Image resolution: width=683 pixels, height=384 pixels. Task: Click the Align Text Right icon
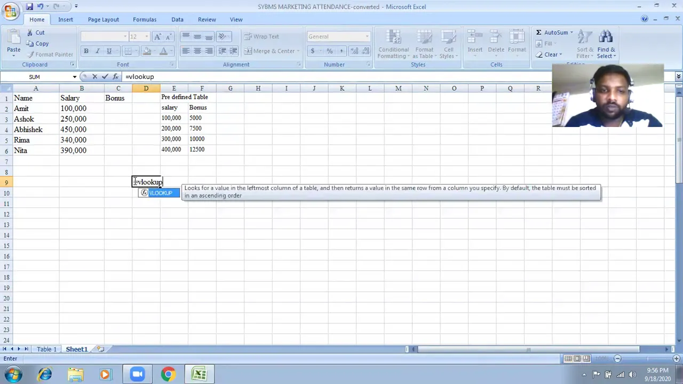209,51
